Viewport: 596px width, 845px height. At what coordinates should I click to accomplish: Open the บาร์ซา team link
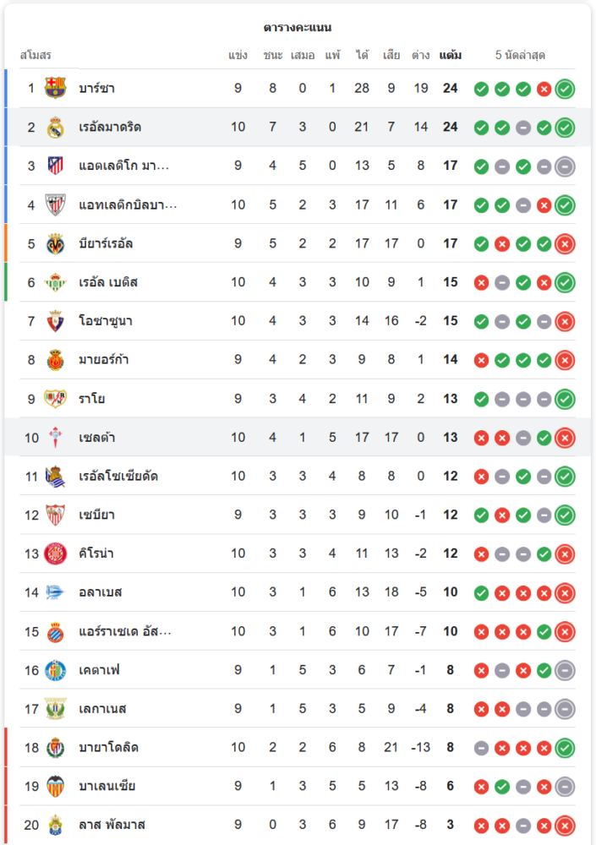(x=97, y=88)
